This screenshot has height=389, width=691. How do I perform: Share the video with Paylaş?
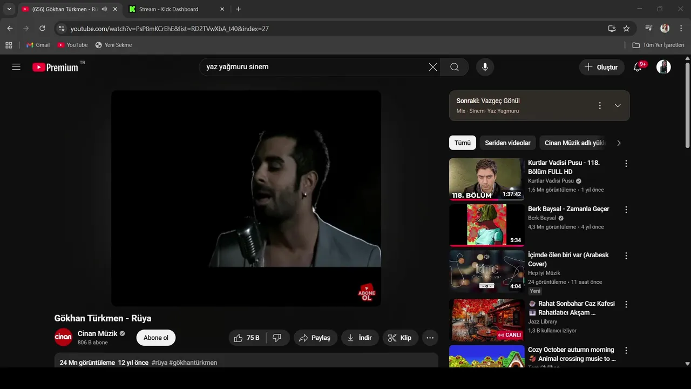[x=315, y=338]
